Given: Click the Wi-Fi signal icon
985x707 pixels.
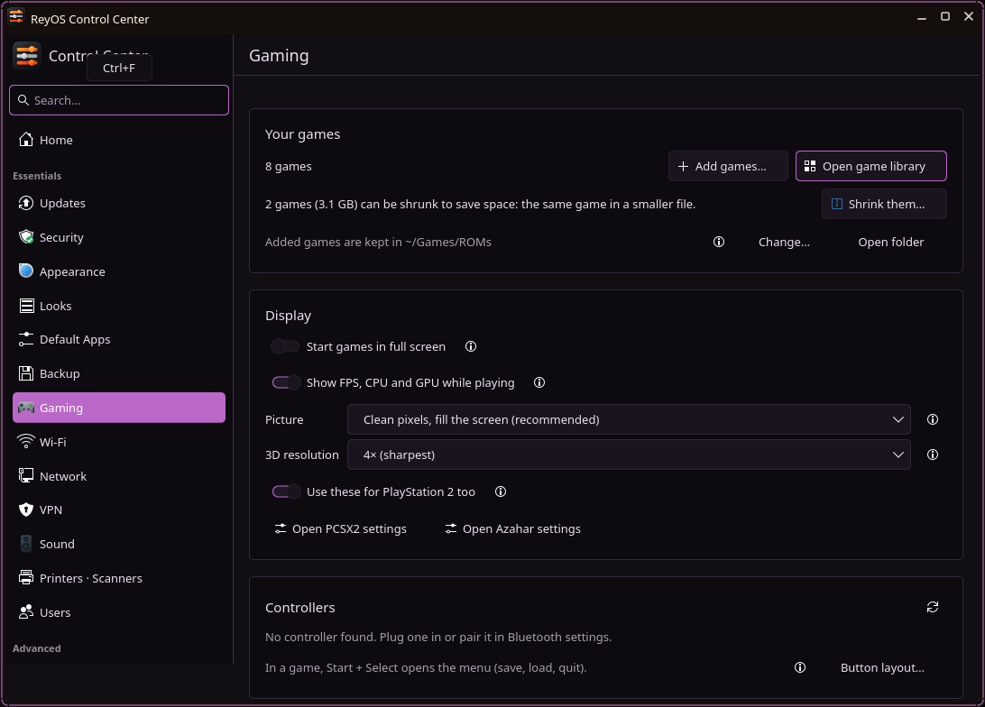Looking at the screenshot, I should 26,442.
